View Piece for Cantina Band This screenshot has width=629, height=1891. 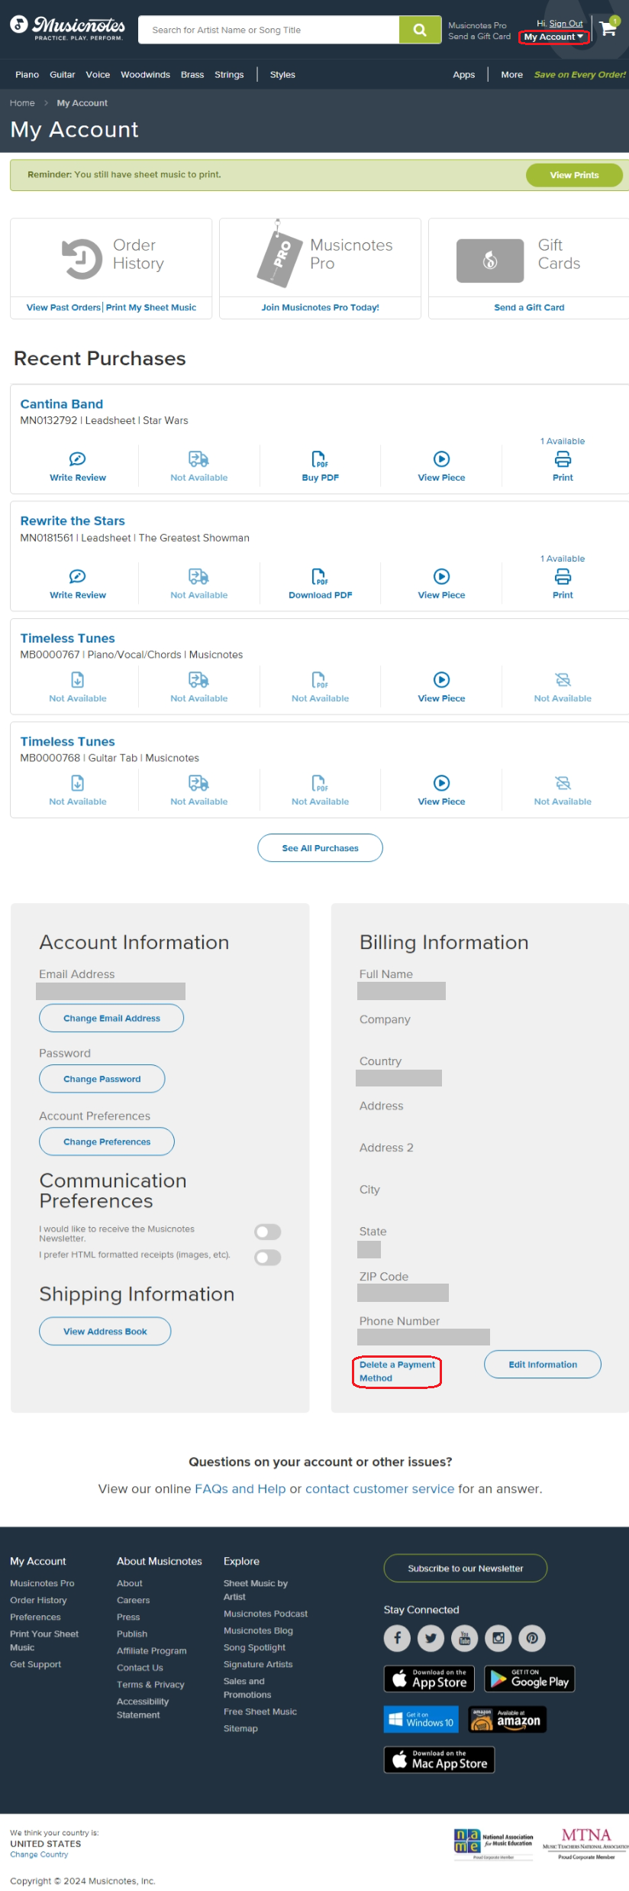click(x=441, y=466)
